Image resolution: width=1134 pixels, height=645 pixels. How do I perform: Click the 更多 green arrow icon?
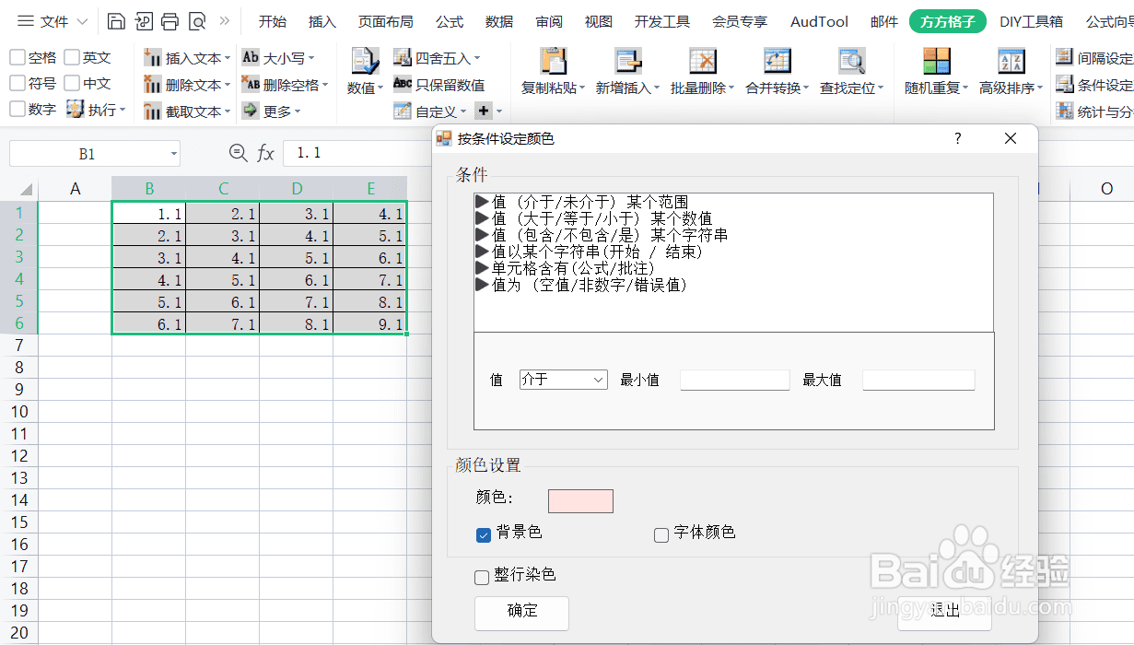point(250,111)
